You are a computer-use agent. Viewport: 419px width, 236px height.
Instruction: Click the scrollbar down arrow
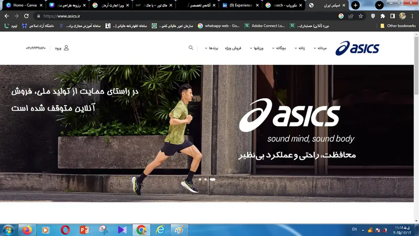click(x=416, y=221)
